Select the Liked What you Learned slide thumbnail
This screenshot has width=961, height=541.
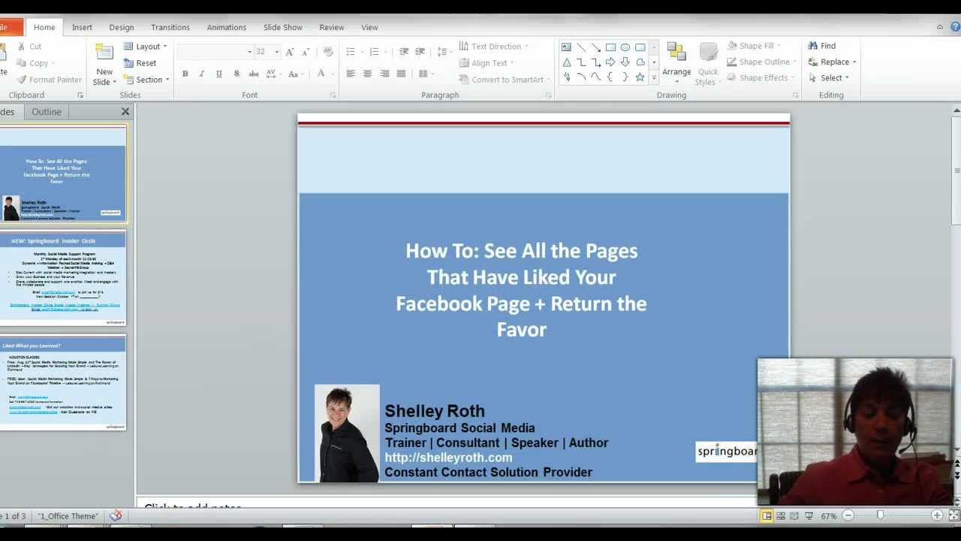point(62,382)
